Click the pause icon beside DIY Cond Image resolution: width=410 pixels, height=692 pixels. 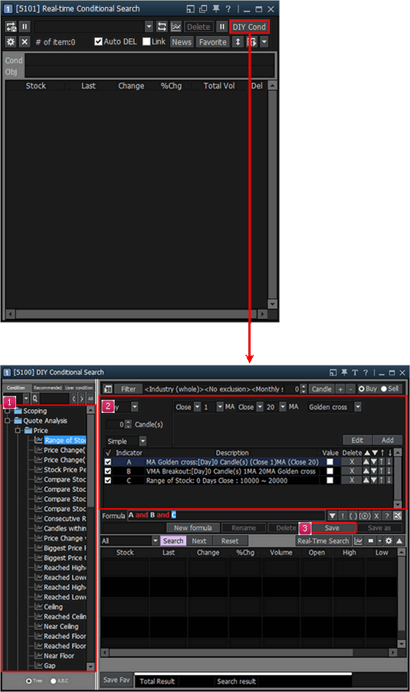point(222,27)
